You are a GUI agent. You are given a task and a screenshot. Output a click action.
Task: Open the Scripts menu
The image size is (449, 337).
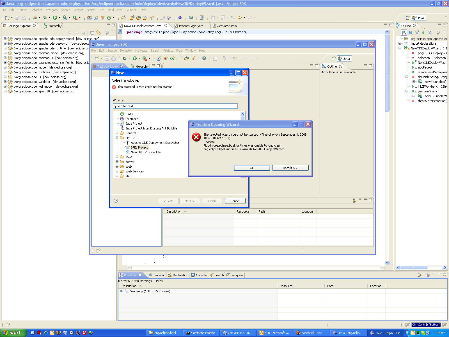coord(91,10)
